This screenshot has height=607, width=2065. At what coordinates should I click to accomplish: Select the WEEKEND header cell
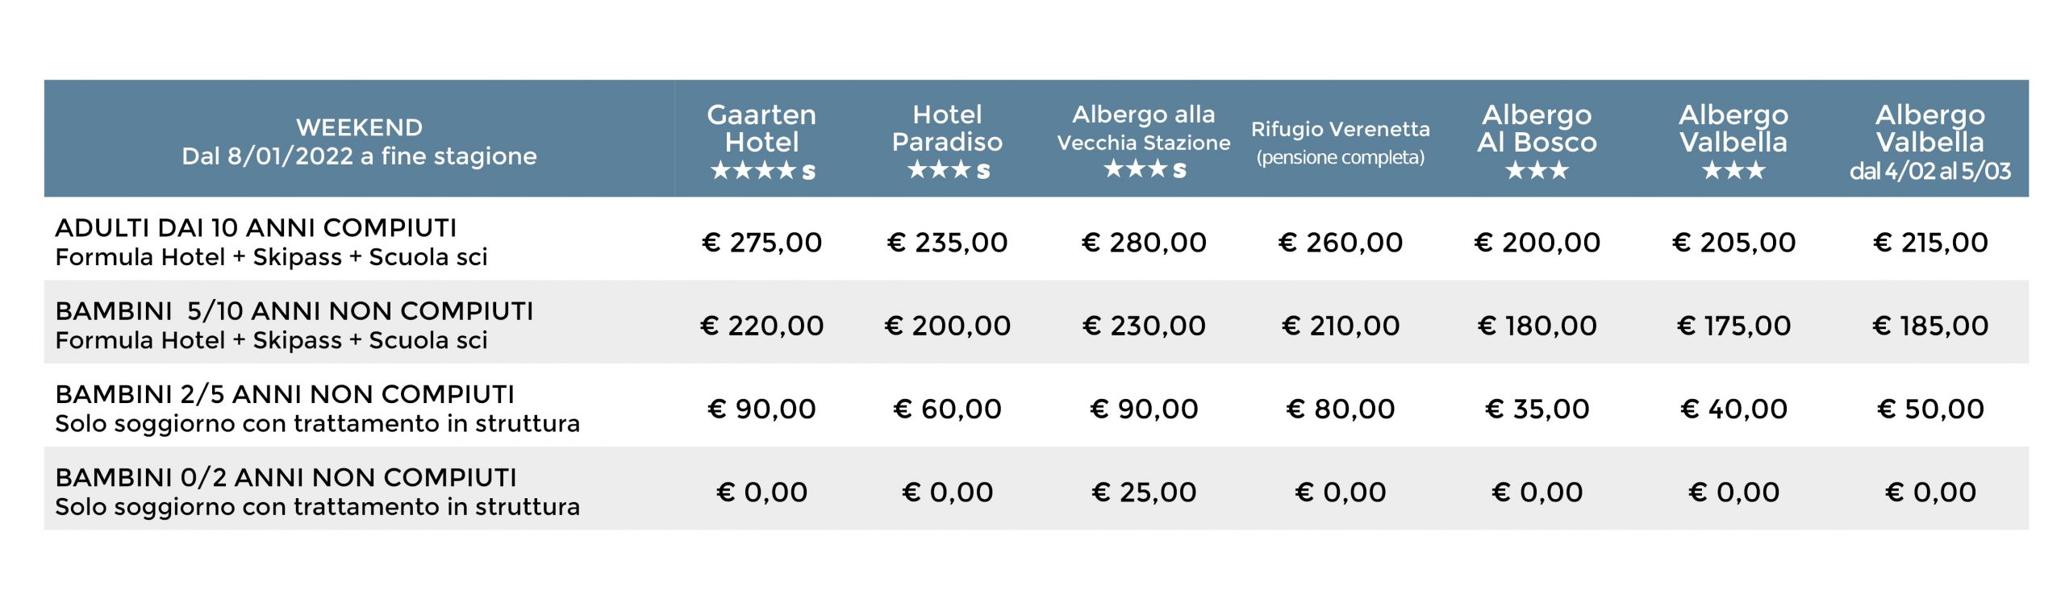click(x=359, y=139)
